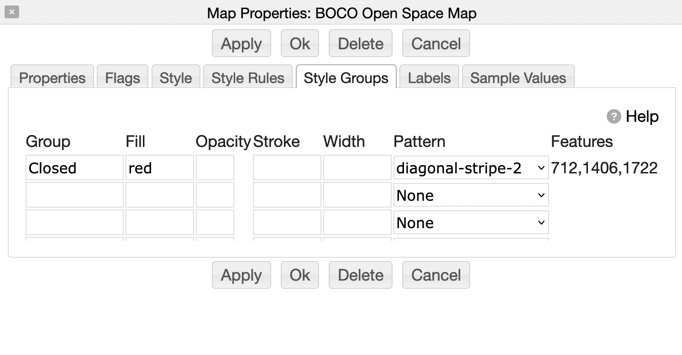Focus the first row Width field
Viewport: 682px width, 355px height.
point(357,168)
